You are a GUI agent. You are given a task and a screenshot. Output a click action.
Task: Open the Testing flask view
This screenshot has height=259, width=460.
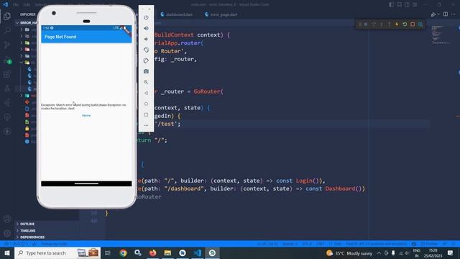(x=7, y=88)
